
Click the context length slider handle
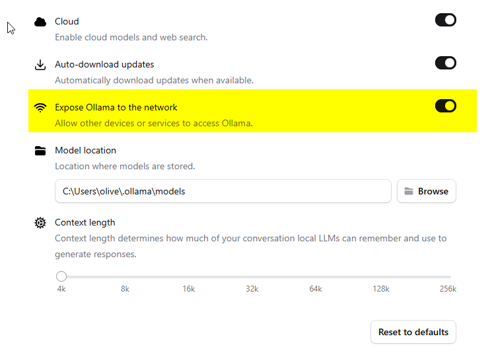(61, 276)
